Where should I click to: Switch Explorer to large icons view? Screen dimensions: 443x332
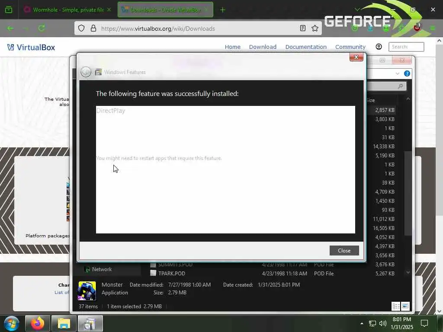(405, 306)
